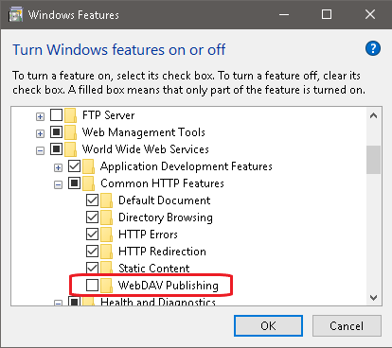The image size is (392, 348).
Task: Select the Static Content label
Action: 154,269
